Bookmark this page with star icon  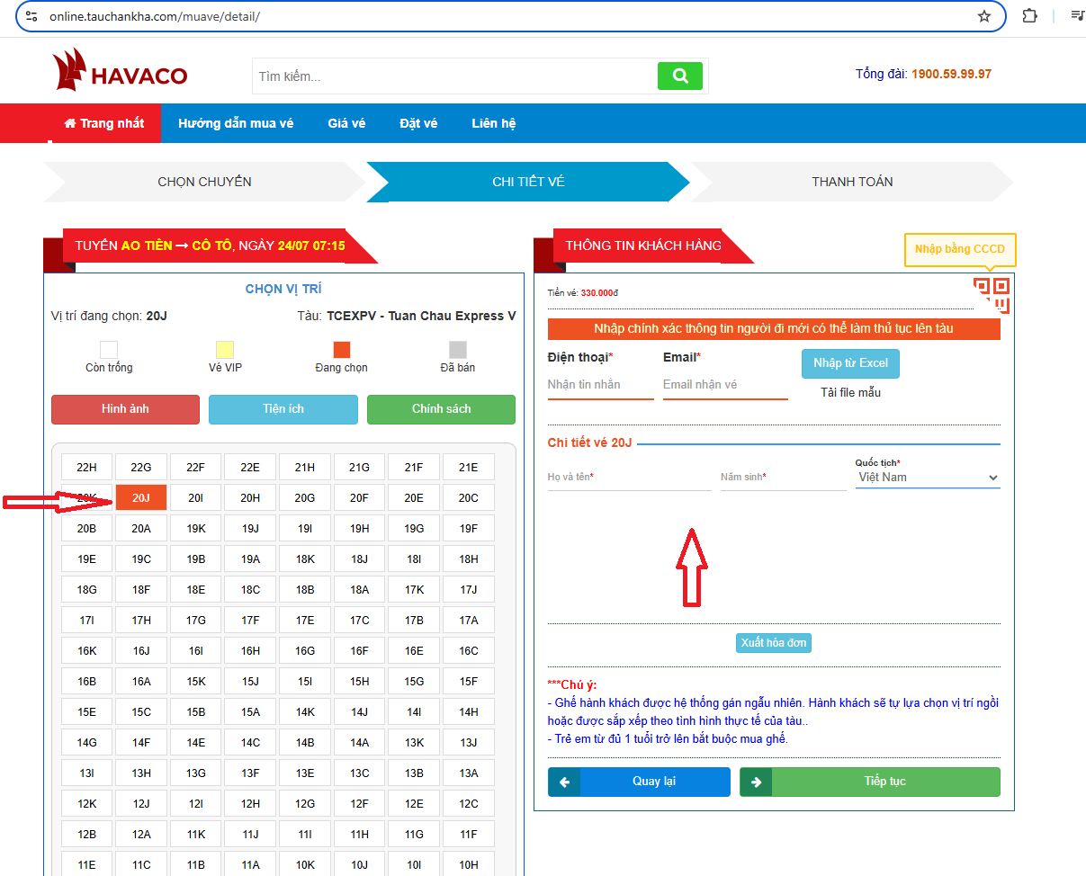click(983, 16)
